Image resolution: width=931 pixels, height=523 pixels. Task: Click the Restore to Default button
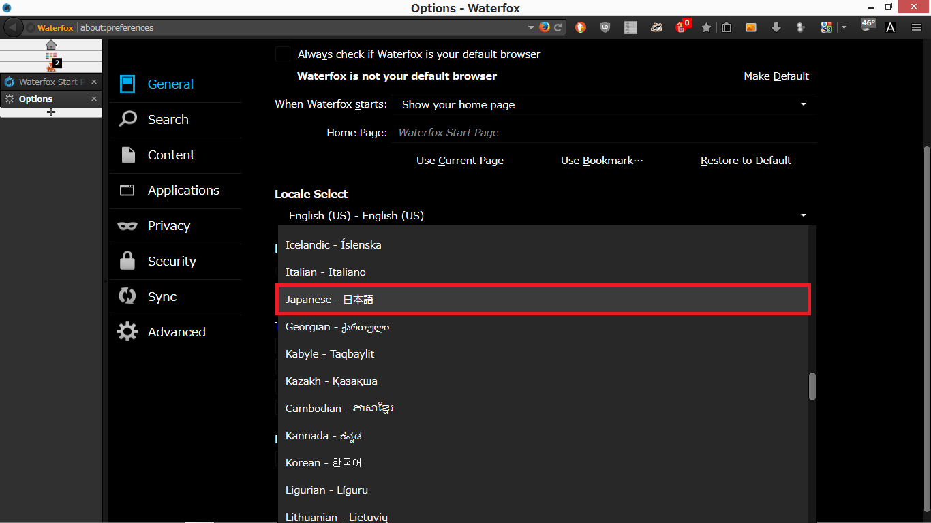point(746,161)
